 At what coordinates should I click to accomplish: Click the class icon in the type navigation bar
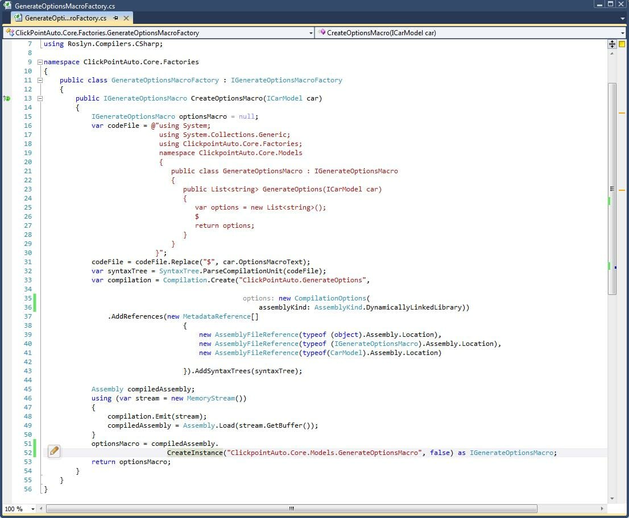coord(10,32)
